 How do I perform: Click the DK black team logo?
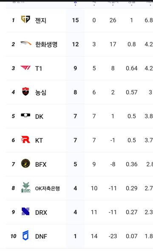(x=25, y=115)
